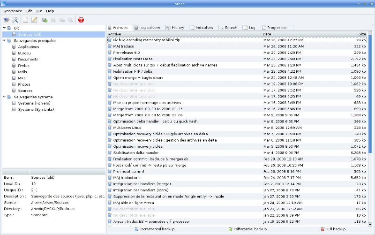Click the archive icon for 'Stabilisation delta handler'
Viewport: 375px width, 235px height.
click(x=110, y=152)
